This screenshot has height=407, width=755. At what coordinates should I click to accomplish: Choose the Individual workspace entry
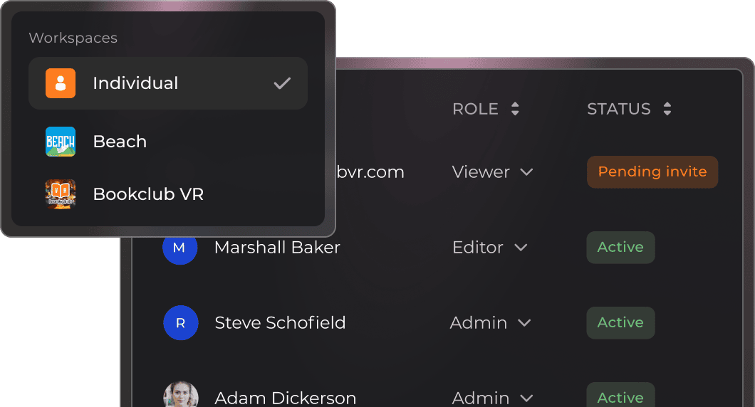click(135, 83)
